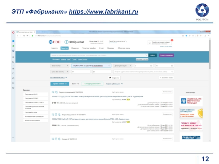Click example keyword link кабель
219x164 pixels.
point(64,59)
